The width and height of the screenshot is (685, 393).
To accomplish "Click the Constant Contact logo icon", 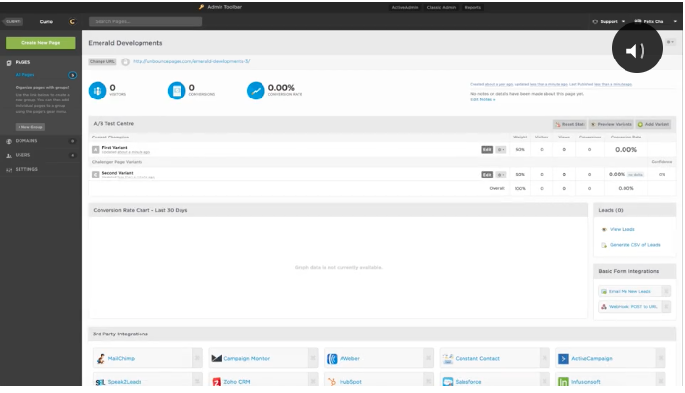I will point(447,359).
